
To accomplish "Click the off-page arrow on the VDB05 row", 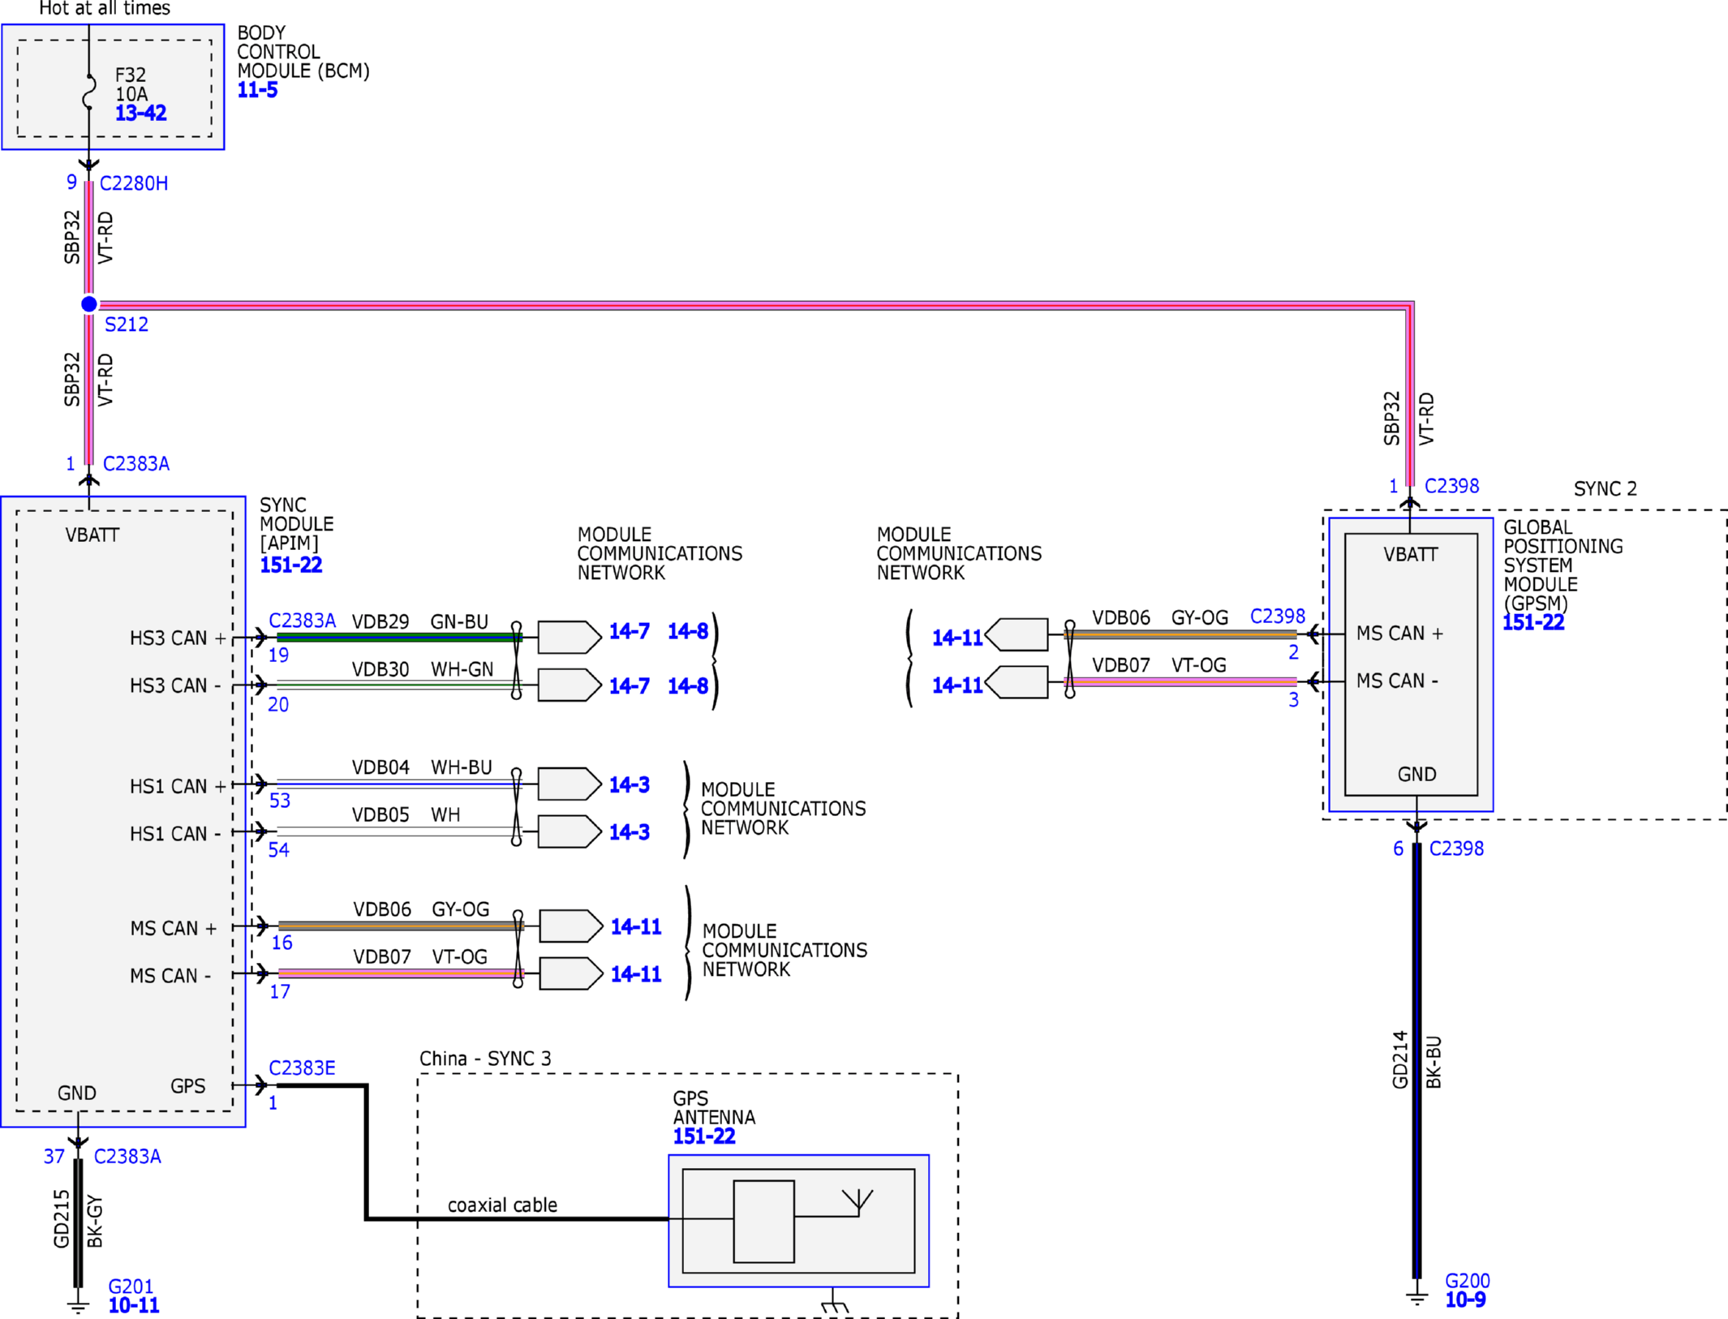I will pos(570,831).
